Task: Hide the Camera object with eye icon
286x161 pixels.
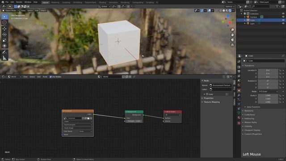Action: click(x=283, y=17)
